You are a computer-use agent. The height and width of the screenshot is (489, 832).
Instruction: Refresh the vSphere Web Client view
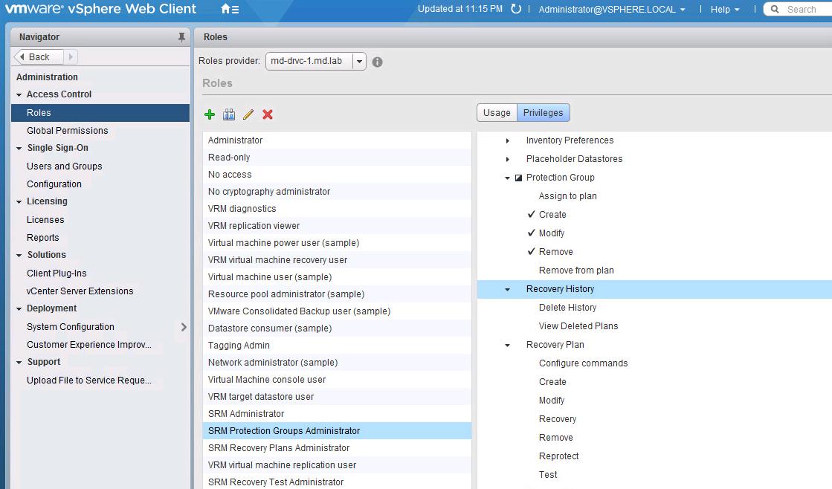point(516,9)
